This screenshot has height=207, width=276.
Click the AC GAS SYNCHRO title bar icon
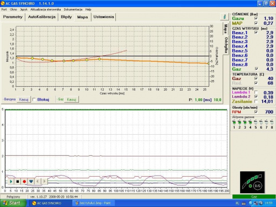3,3
